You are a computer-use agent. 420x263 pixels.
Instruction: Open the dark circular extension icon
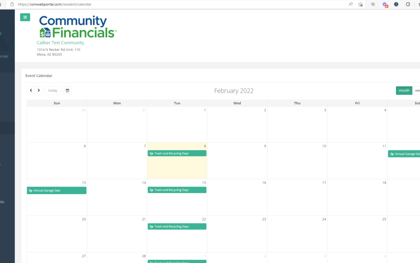pos(396,4)
